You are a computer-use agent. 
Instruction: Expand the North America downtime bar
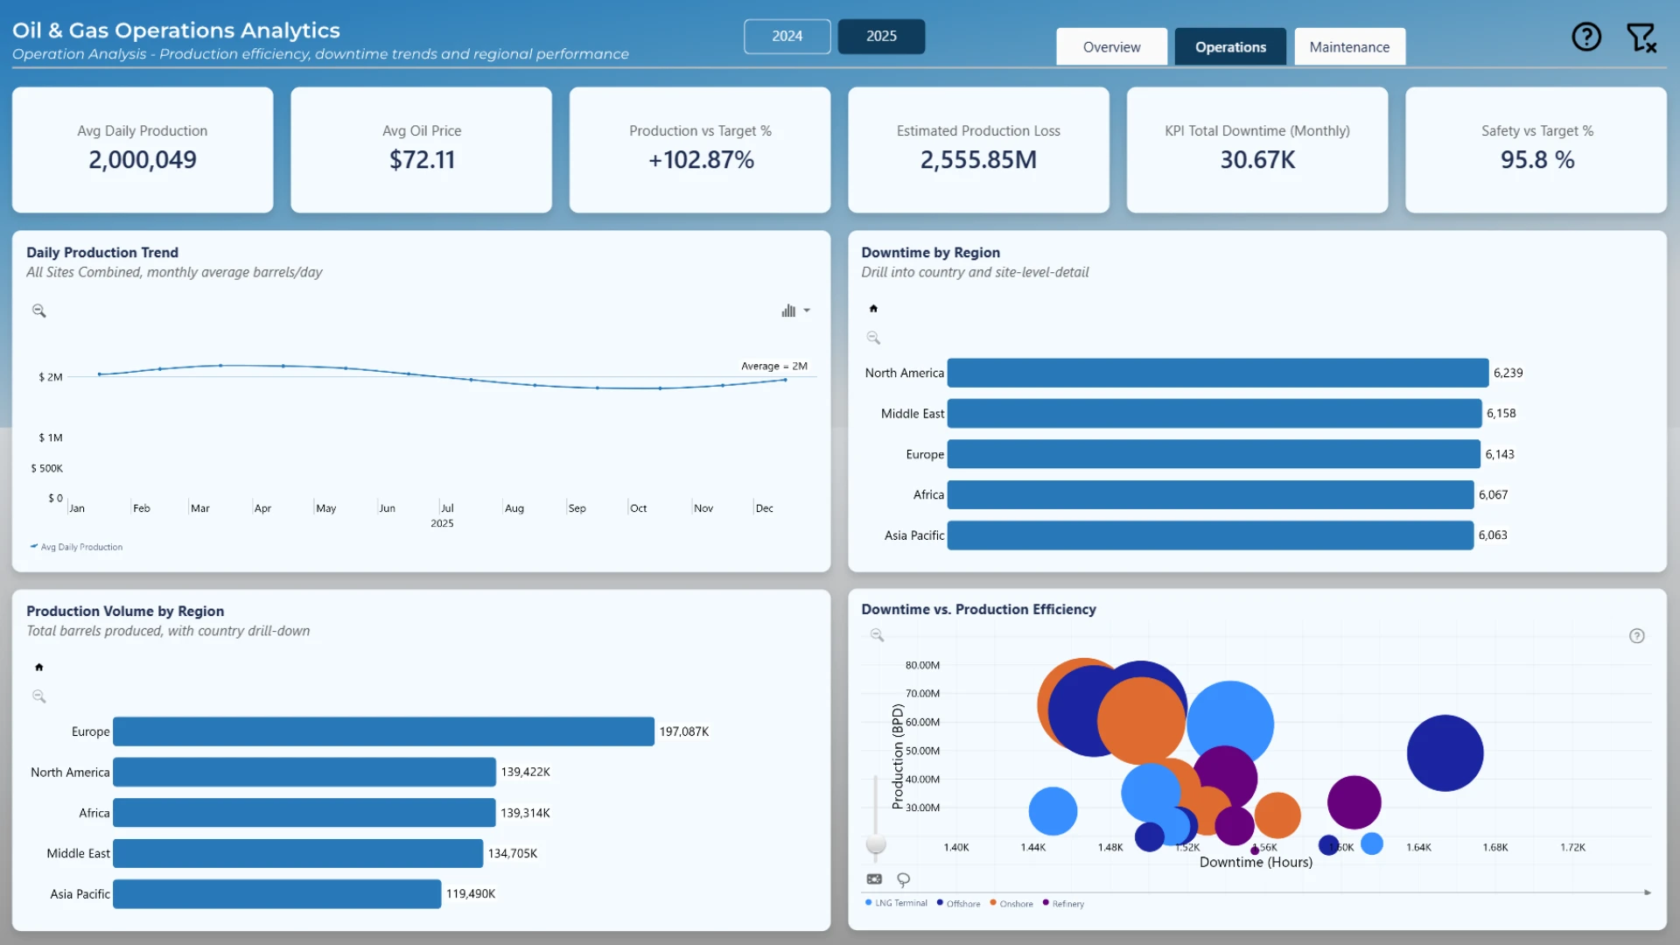coord(1217,373)
